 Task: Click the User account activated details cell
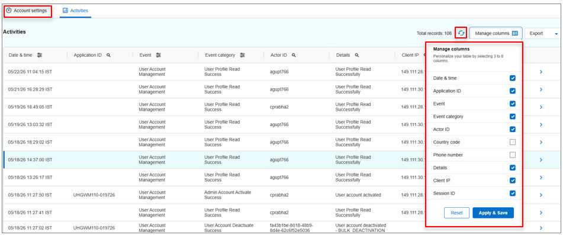(x=358, y=195)
